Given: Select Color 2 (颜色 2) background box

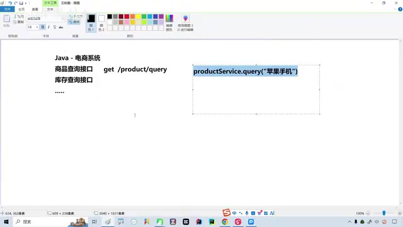Looking at the screenshot, I should coord(101,23).
